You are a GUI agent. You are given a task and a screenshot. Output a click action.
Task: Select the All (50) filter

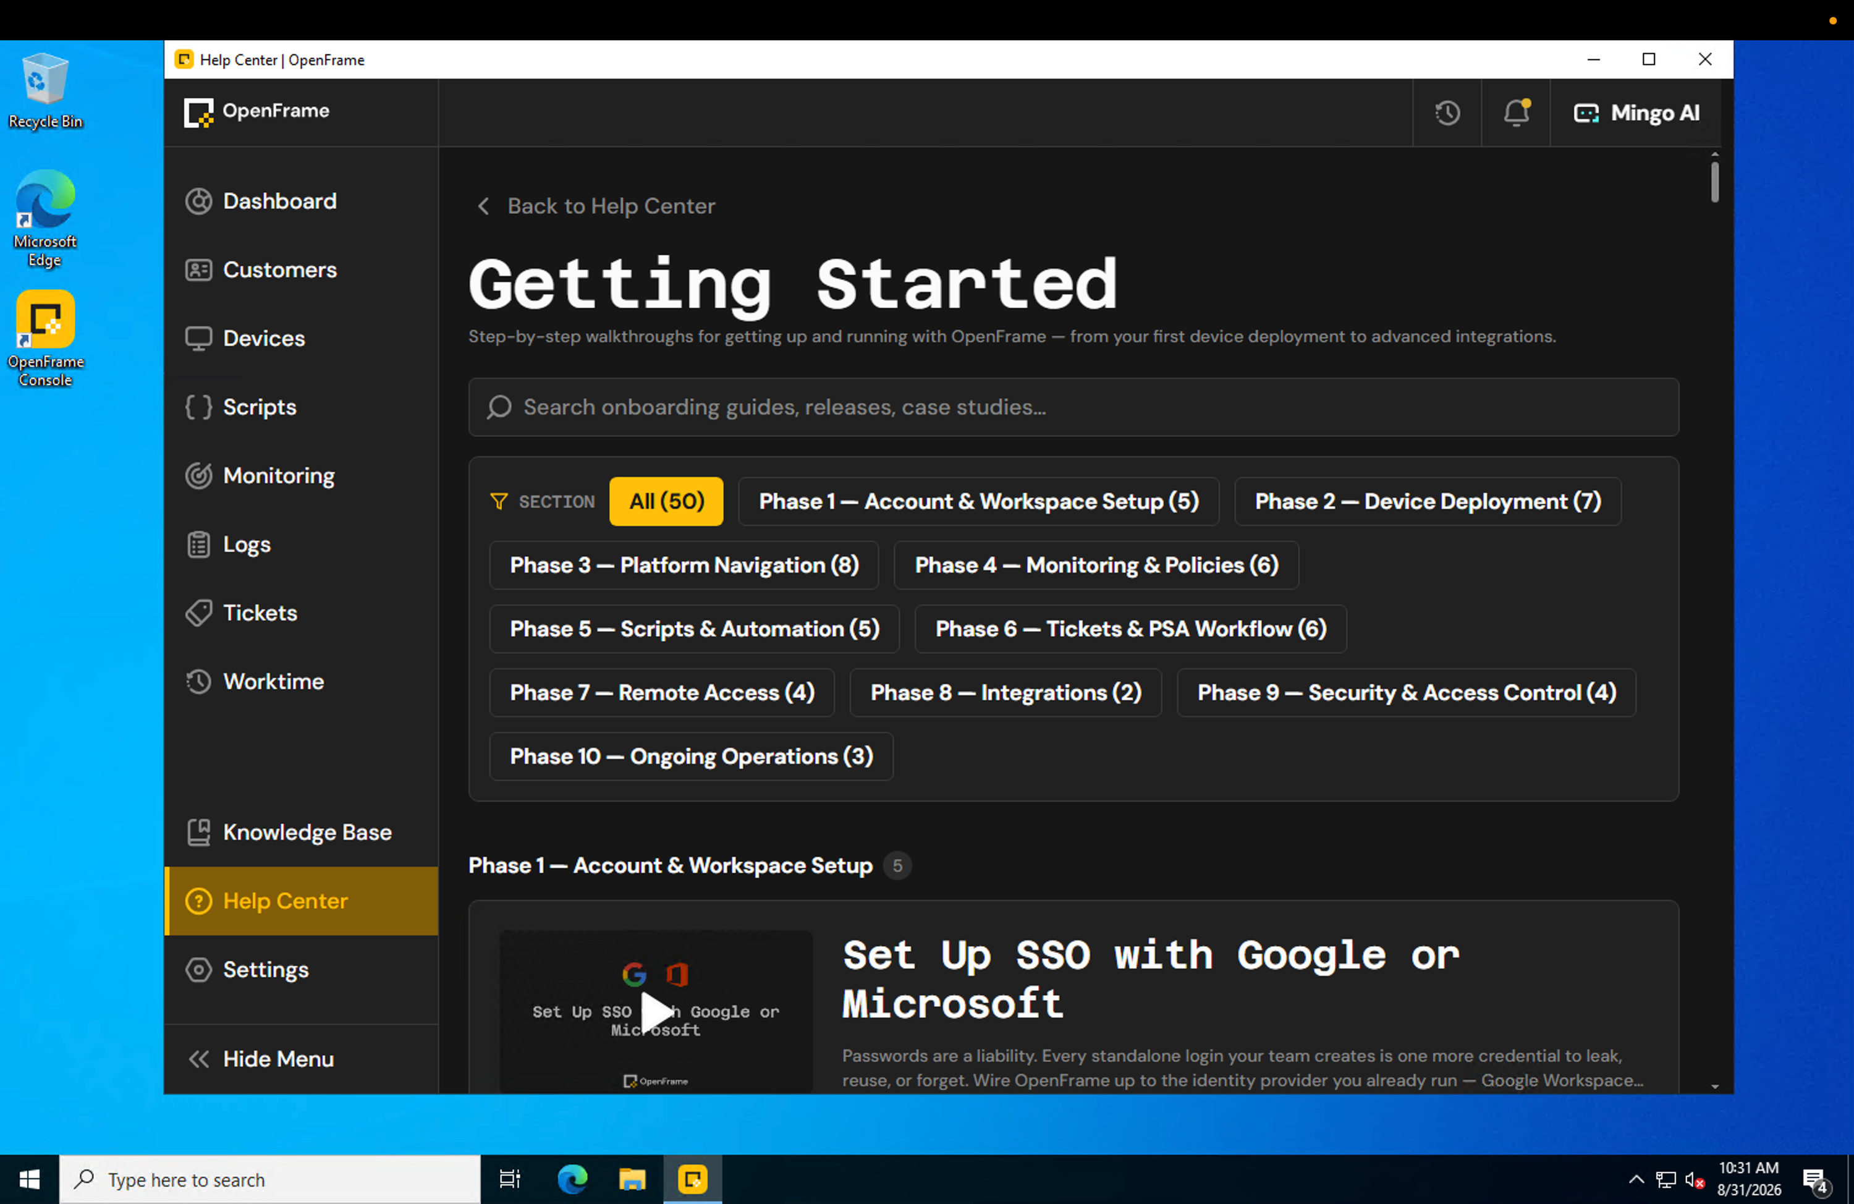tap(666, 501)
